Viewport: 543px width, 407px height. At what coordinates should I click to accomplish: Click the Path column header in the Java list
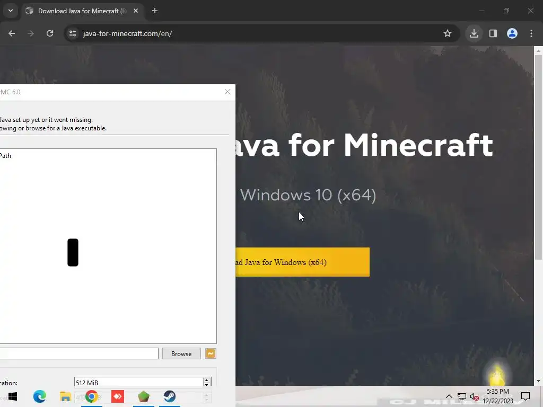coord(5,156)
